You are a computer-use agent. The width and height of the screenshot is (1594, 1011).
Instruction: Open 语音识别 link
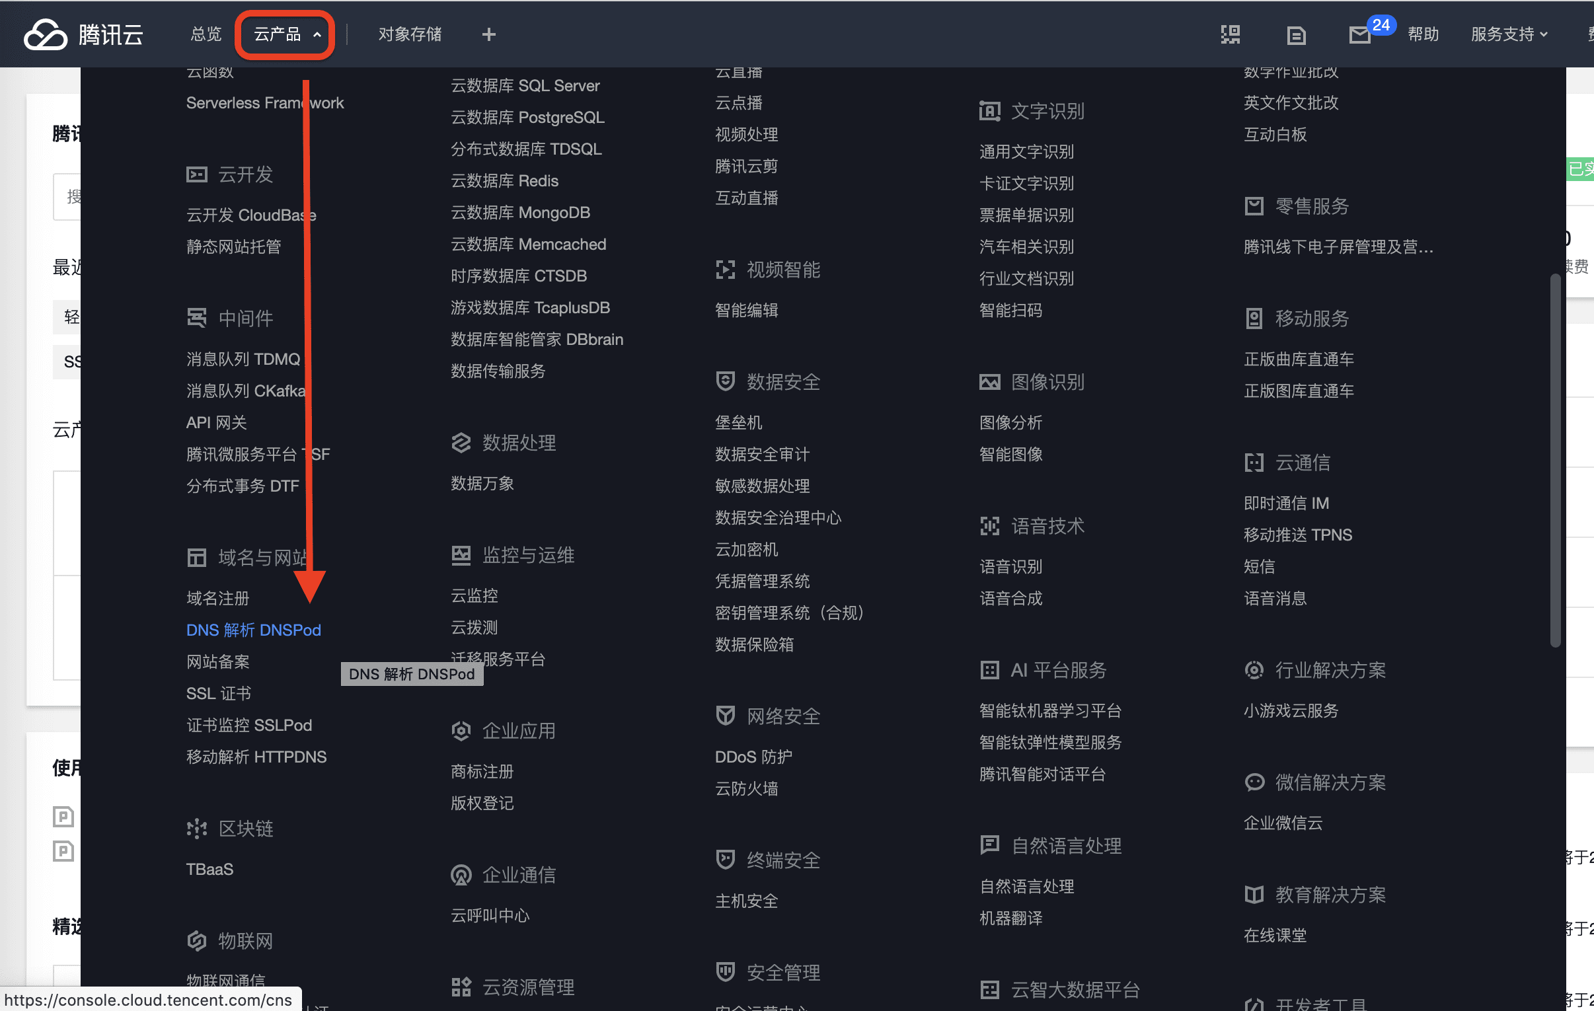click(1011, 567)
